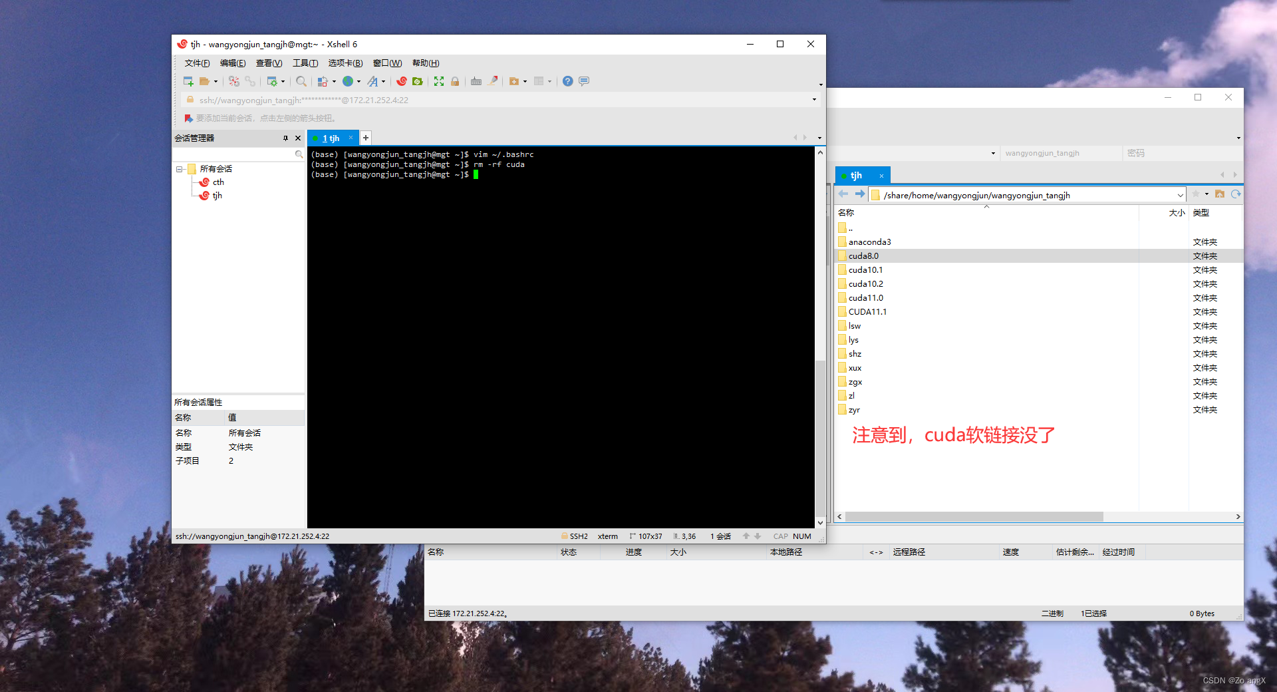This screenshot has width=1277, height=692.
Task: Sort Xftp files by 名称 column header
Action: tap(987, 213)
